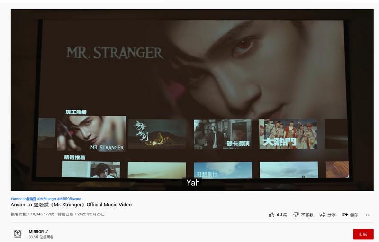This screenshot has width=379, height=242.
Task: Click the 分享 share label
Action: click(331, 214)
